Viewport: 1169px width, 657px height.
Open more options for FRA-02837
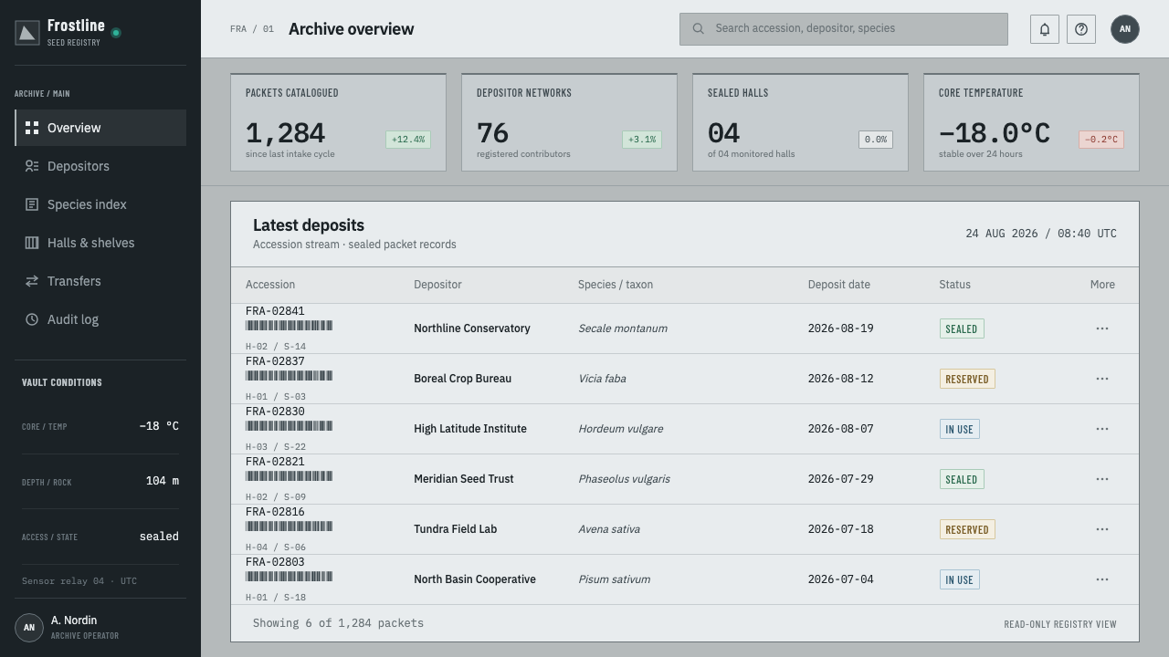pos(1102,379)
